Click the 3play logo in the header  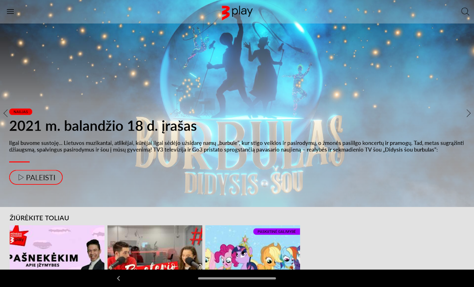(237, 12)
